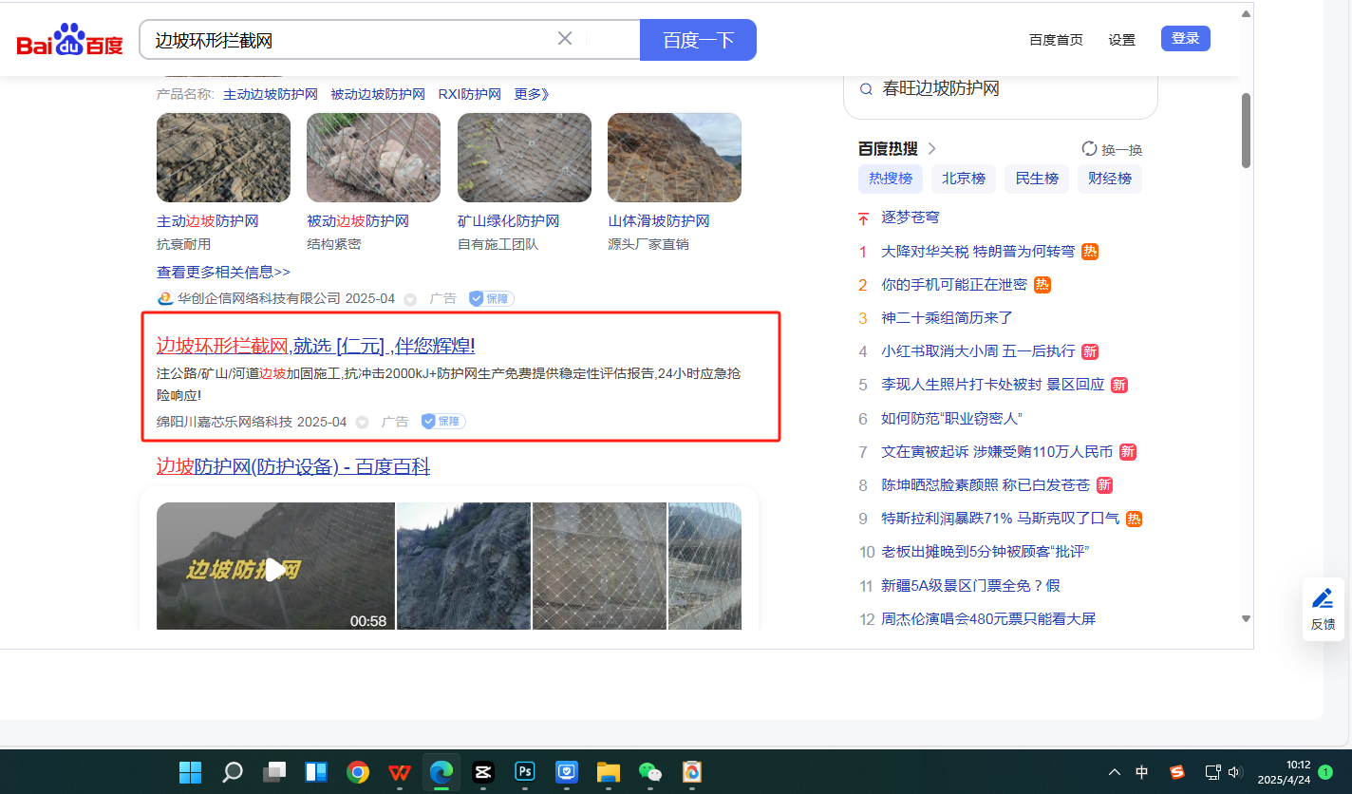
Task: Open hot search 逐梦苍穹
Action: pyautogui.click(x=911, y=217)
